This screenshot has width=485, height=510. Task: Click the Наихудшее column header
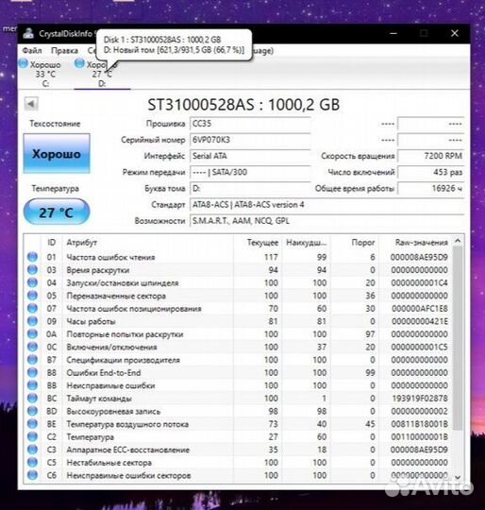point(306,243)
